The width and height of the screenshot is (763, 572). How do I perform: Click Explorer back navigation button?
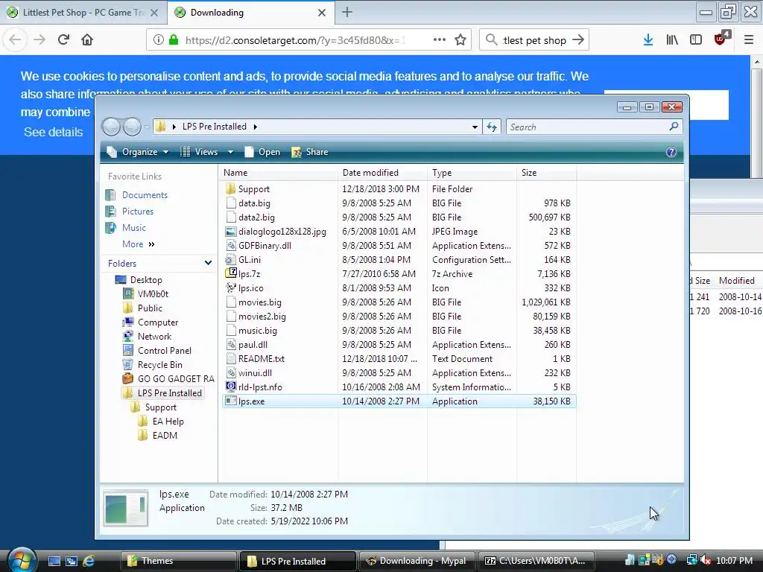pyautogui.click(x=112, y=127)
